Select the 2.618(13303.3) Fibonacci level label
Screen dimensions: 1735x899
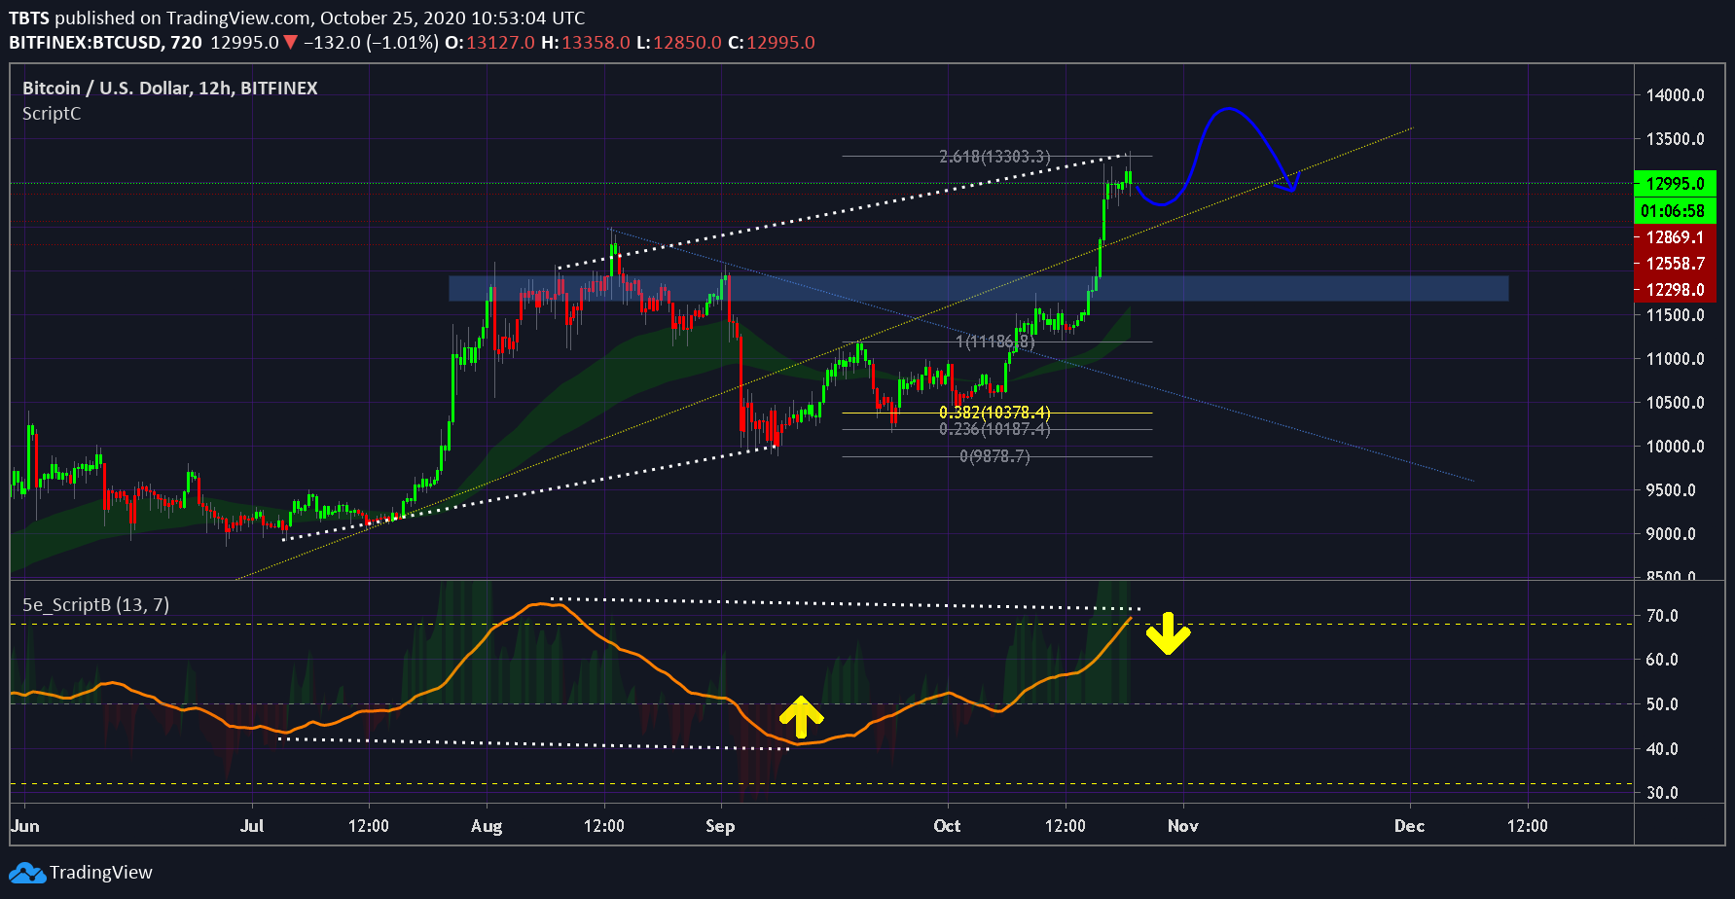click(994, 157)
